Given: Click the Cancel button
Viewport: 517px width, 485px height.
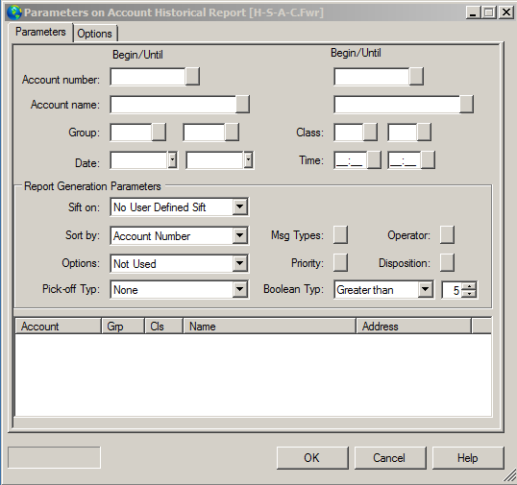Looking at the screenshot, I should 389,458.
